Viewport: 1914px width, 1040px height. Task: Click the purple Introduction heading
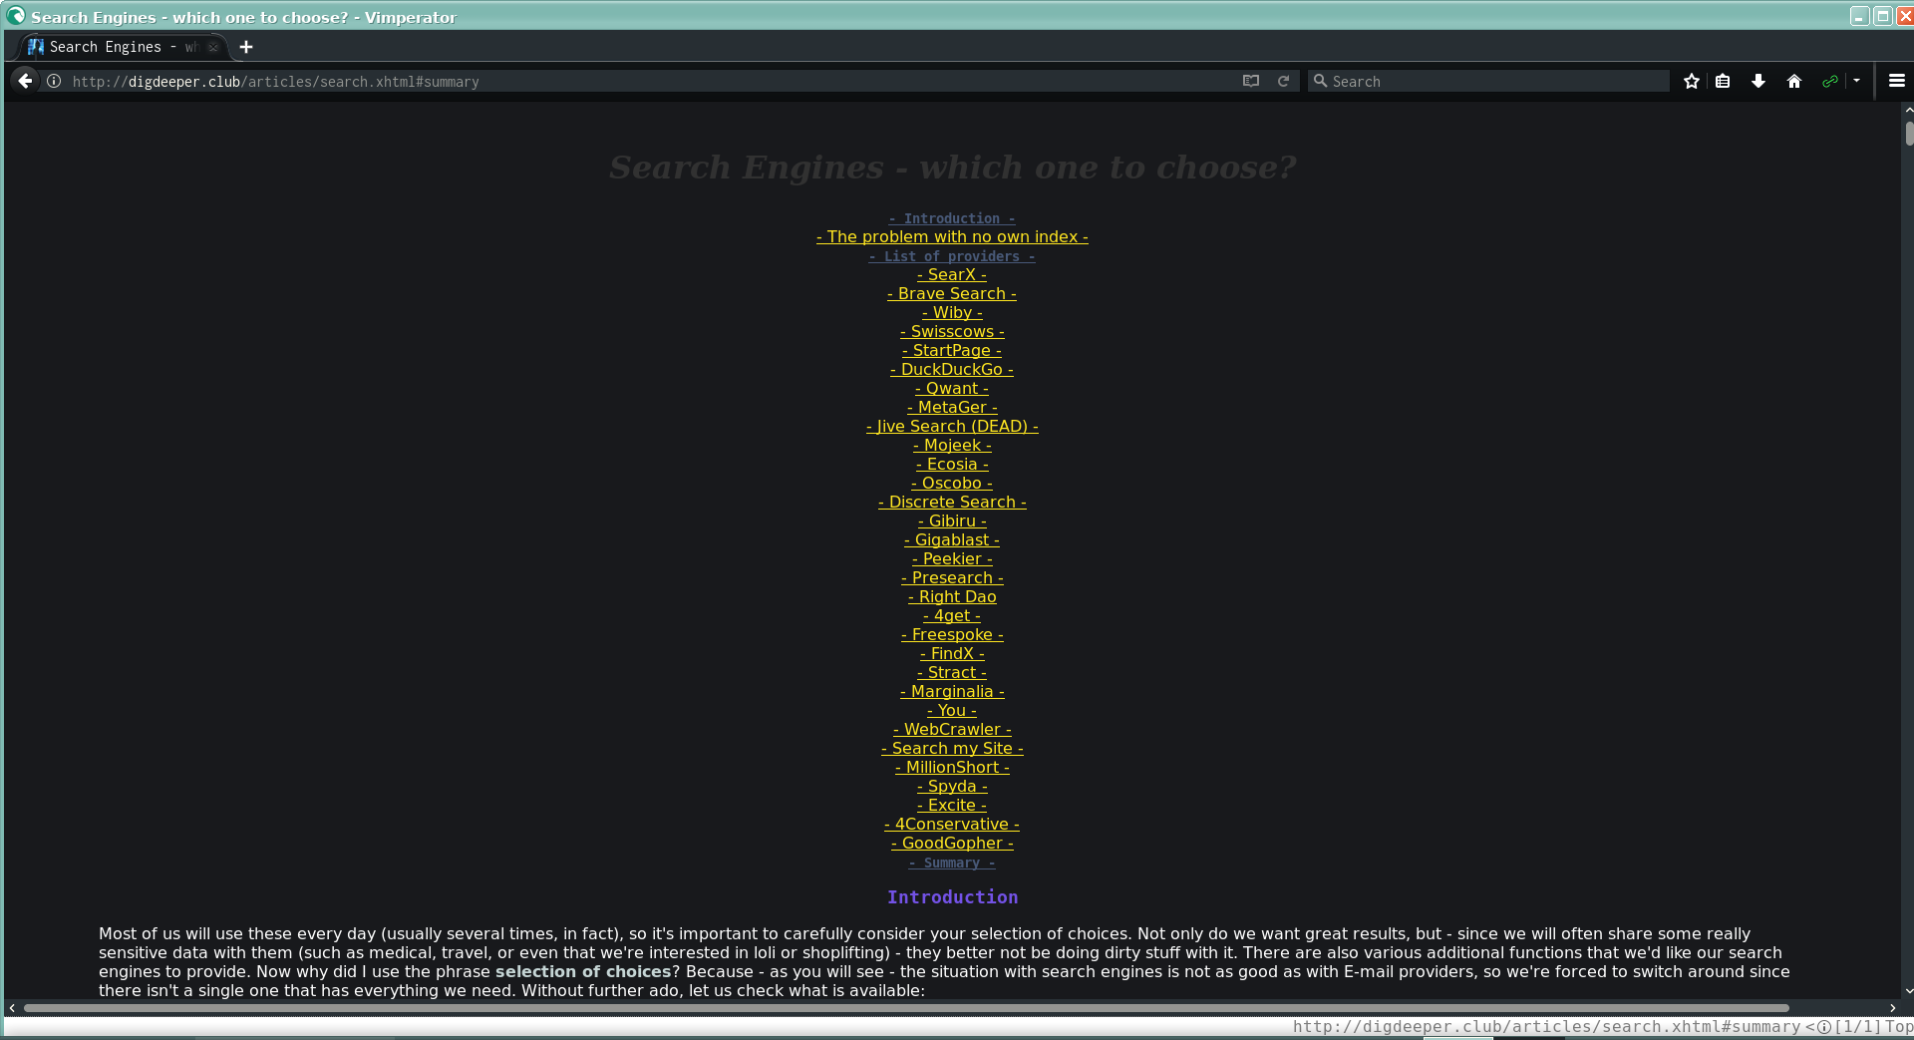click(x=952, y=896)
